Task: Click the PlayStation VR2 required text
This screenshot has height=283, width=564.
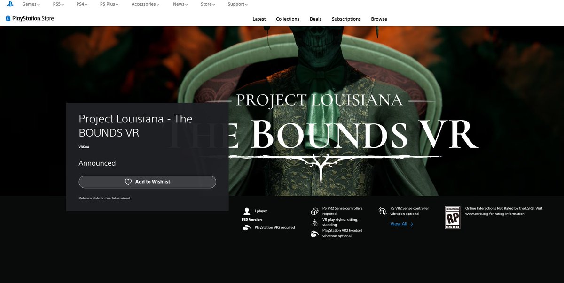Action: [275, 227]
